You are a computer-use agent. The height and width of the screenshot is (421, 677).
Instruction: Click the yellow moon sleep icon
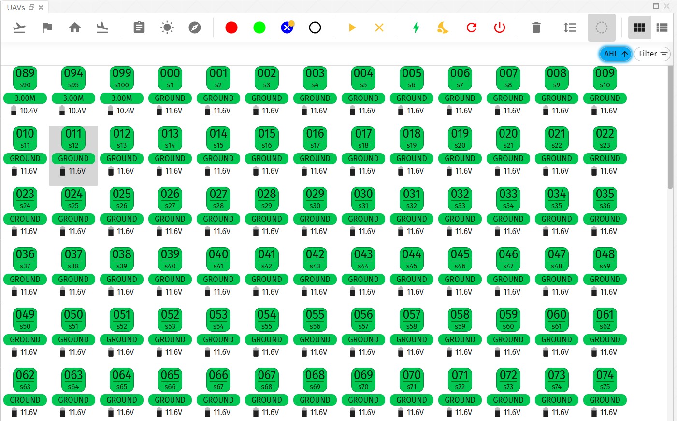(443, 28)
